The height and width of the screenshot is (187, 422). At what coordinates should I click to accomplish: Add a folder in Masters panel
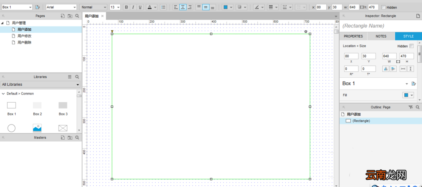pyautogui.click(x=70, y=138)
